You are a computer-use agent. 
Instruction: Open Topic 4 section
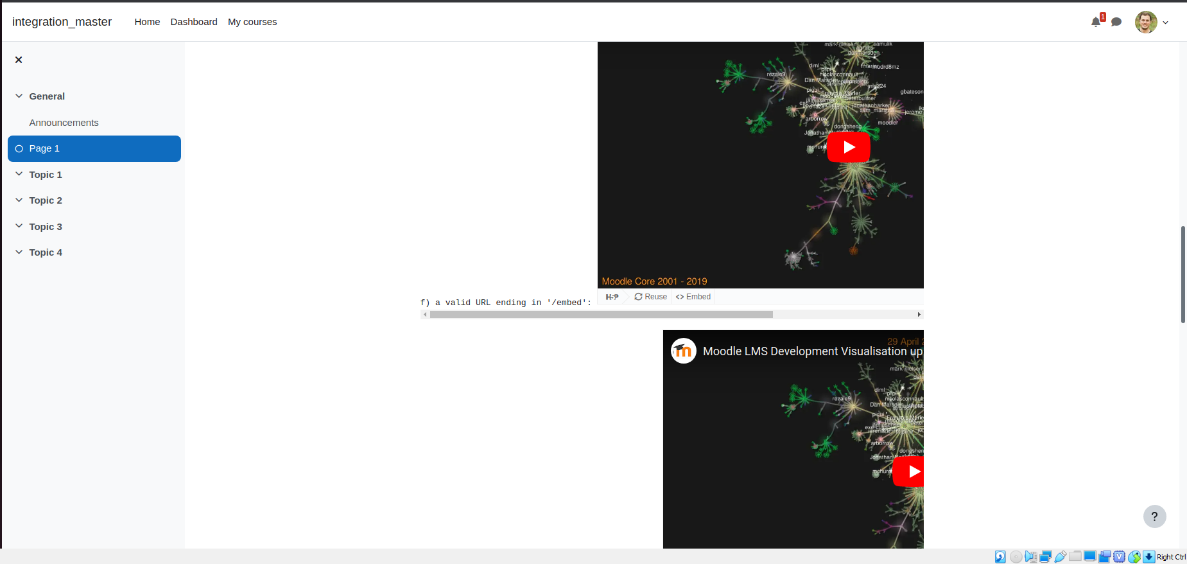tap(46, 252)
